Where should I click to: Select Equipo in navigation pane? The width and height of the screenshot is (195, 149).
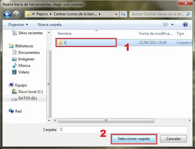tap(21, 85)
